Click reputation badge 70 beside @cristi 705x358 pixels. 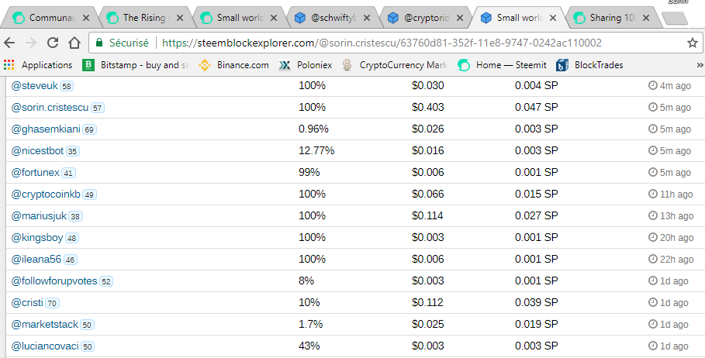(x=52, y=303)
